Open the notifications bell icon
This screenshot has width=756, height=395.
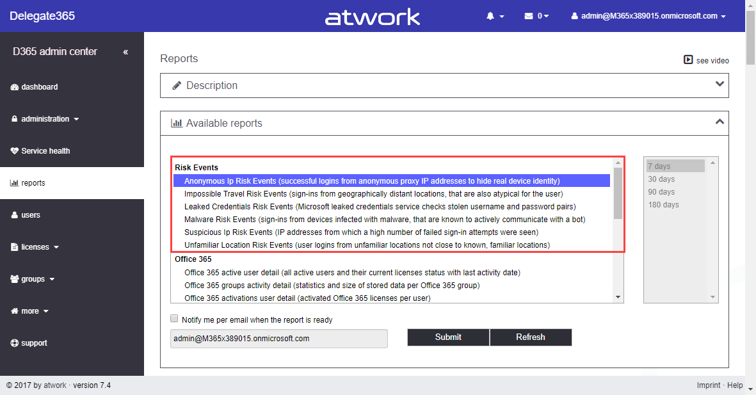pyautogui.click(x=490, y=16)
